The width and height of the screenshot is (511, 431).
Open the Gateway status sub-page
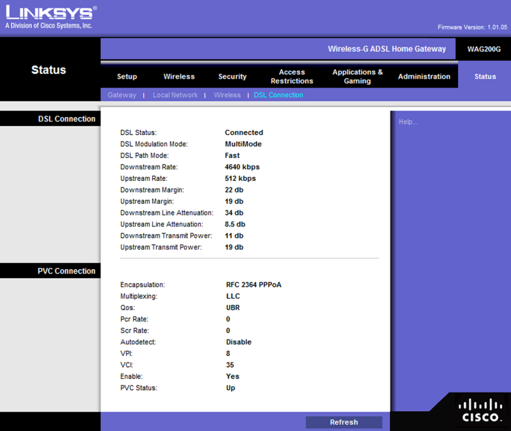tap(122, 95)
